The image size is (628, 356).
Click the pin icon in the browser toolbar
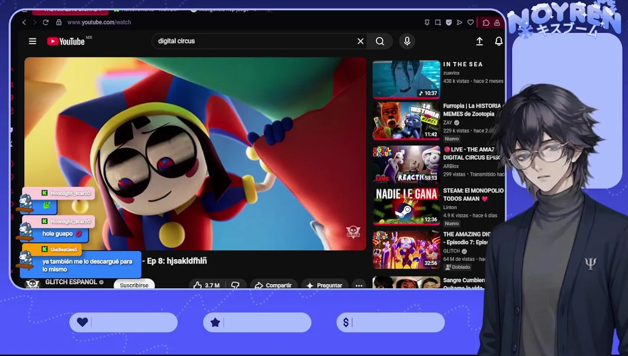427,22
